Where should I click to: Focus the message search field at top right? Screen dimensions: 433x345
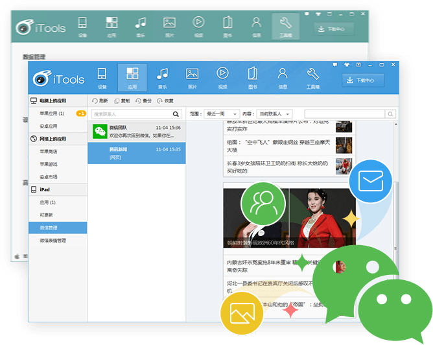[x=345, y=113]
